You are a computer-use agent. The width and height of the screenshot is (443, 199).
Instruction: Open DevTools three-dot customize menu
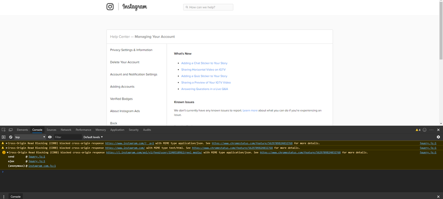pos(431,130)
